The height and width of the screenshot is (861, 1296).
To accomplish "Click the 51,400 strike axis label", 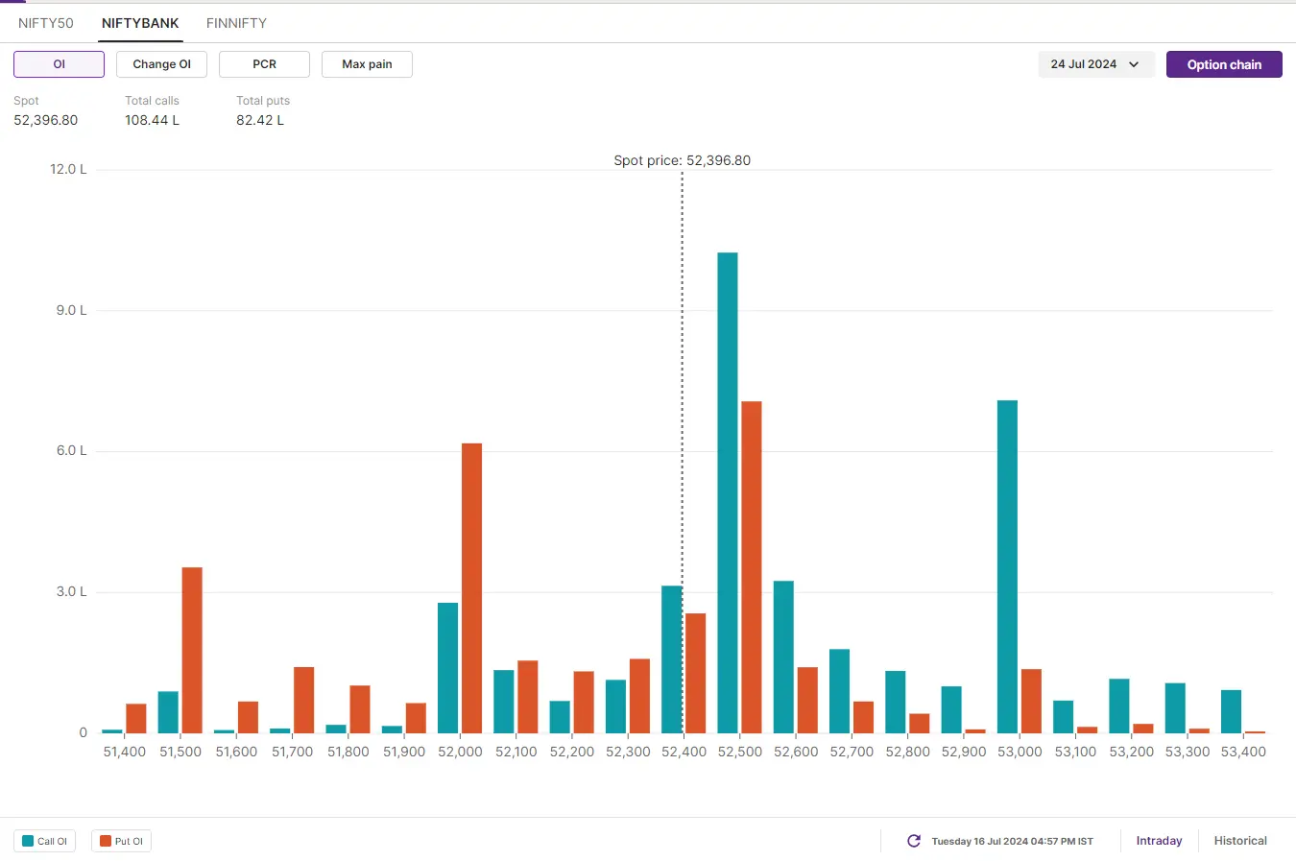I will pos(125,752).
